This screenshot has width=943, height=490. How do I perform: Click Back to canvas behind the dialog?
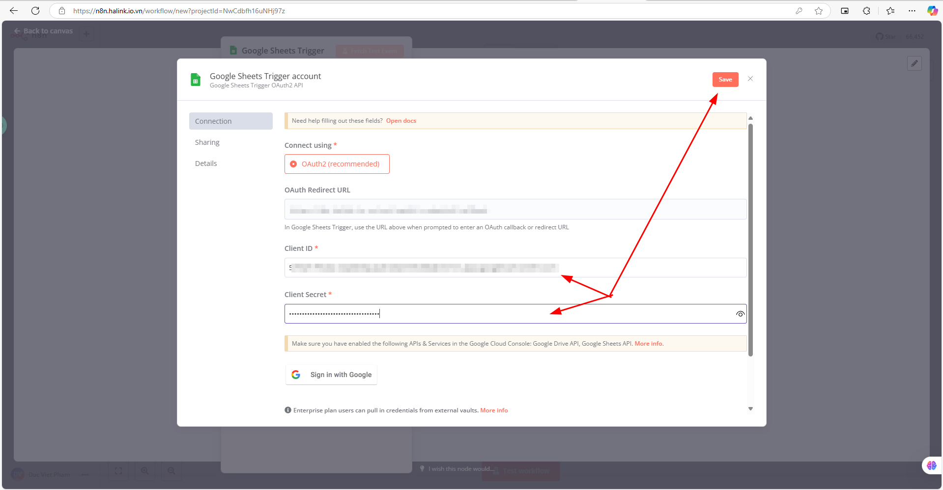point(43,31)
